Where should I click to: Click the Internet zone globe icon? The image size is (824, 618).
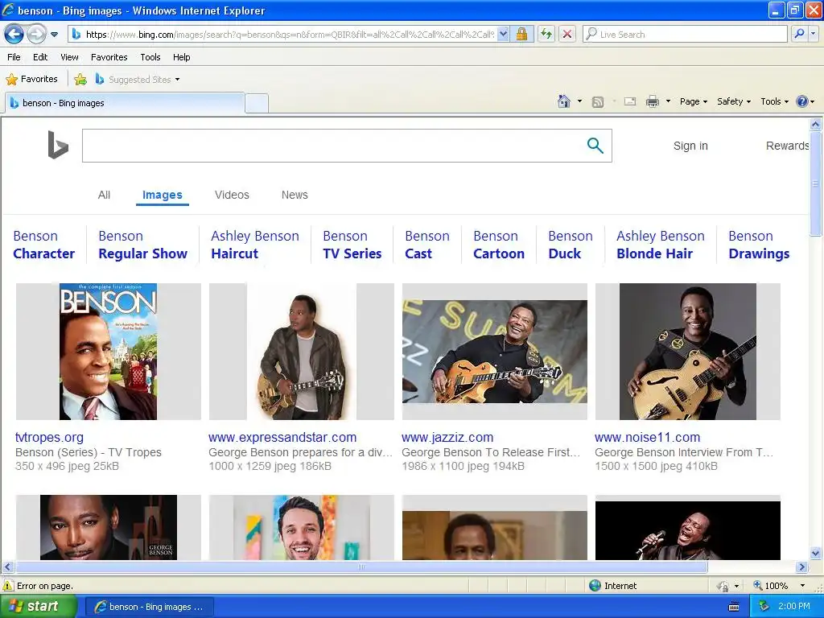click(x=595, y=586)
